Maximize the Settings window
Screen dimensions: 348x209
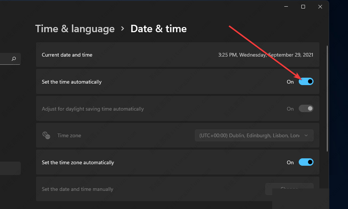point(303,7)
